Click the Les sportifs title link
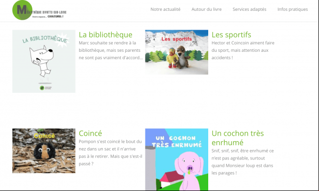This screenshot has width=319, height=191. pos(231,35)
